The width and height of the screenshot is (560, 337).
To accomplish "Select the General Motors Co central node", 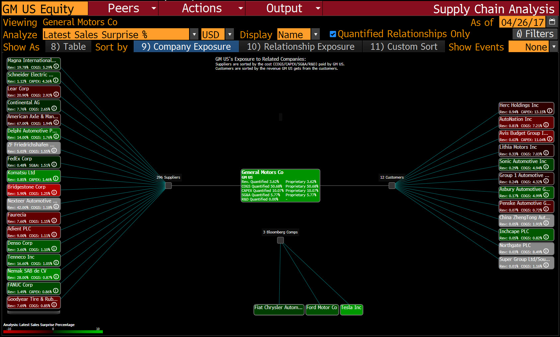I will (280, 186).
